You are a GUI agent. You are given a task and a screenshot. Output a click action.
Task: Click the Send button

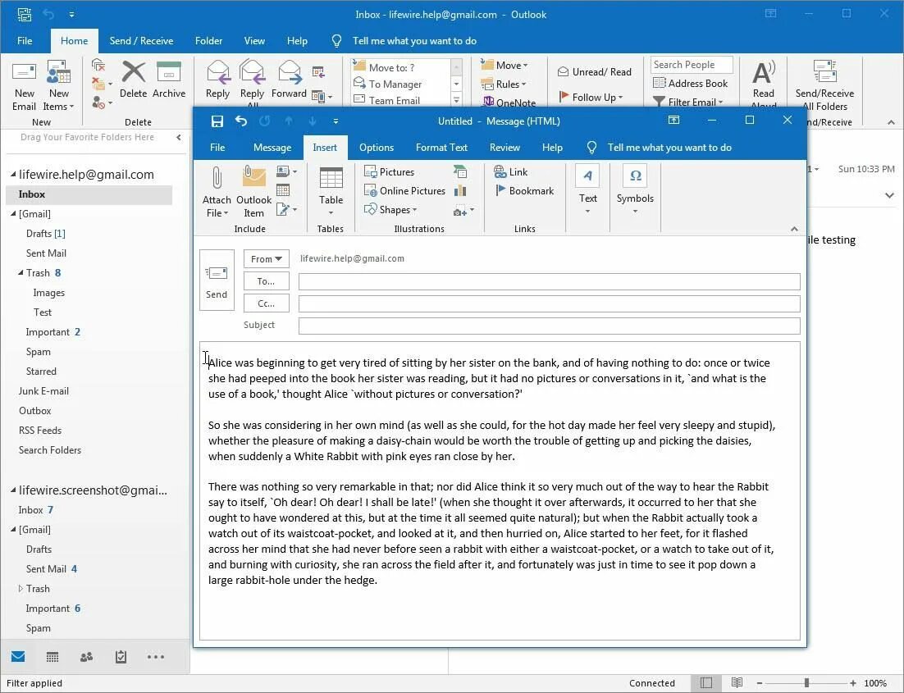(x=217, y=280)
